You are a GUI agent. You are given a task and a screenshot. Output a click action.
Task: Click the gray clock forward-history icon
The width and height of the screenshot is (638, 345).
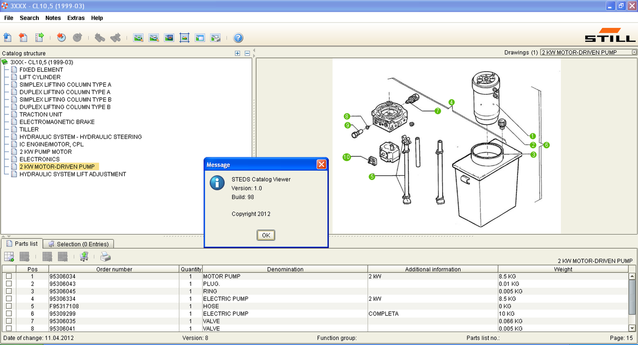pyautogui.click(x=77, y=37)
